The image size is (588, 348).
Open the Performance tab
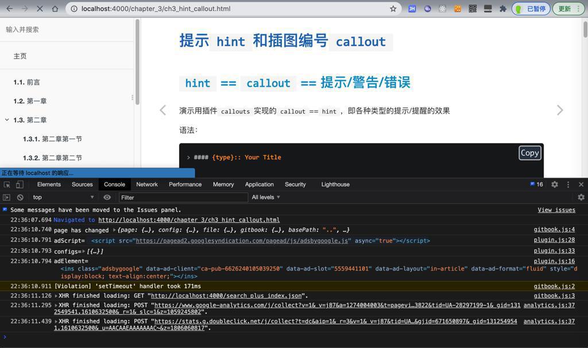pyautogui.click(x=185, y=184)
